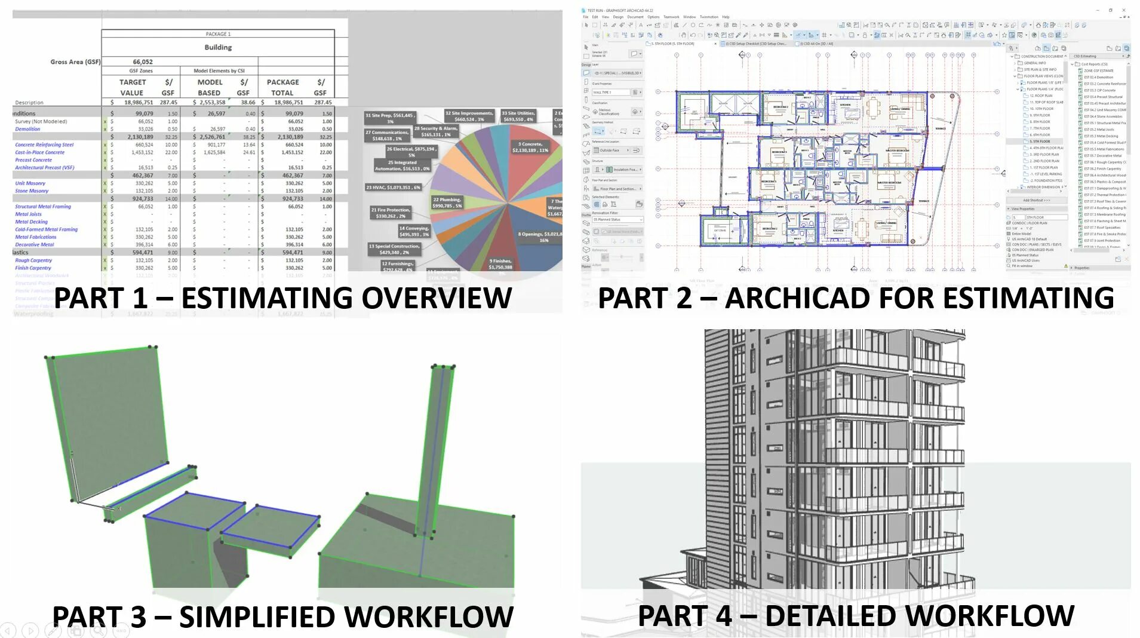Activate the Door tool in the toolbox
The width and height of the screenshot is (1140, 638).
click(x=586, y=82)
